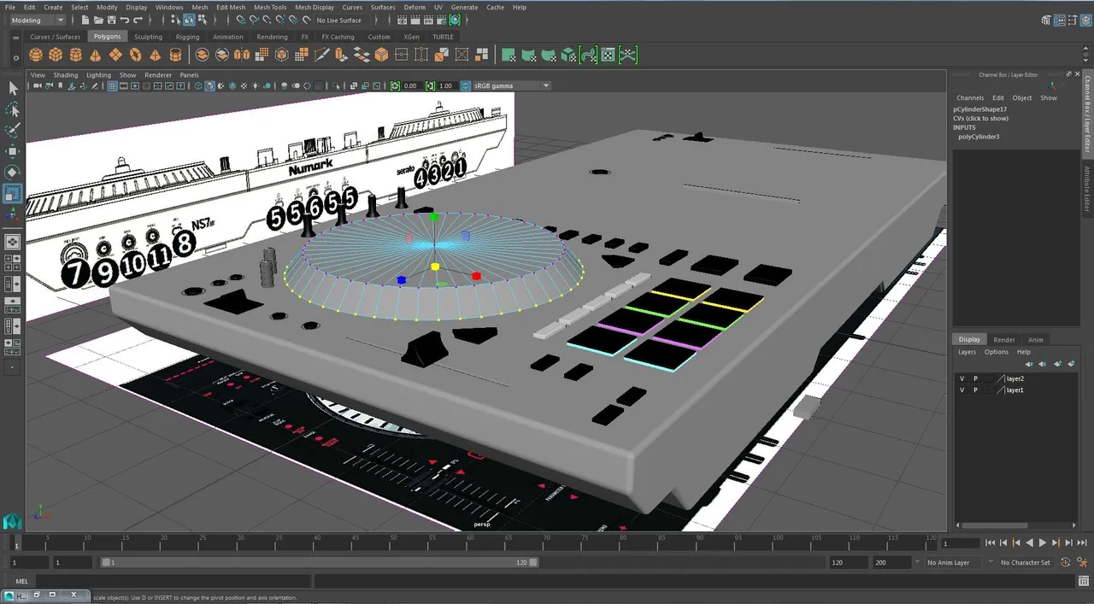Open the Deform menu

[x=415, y=7]
